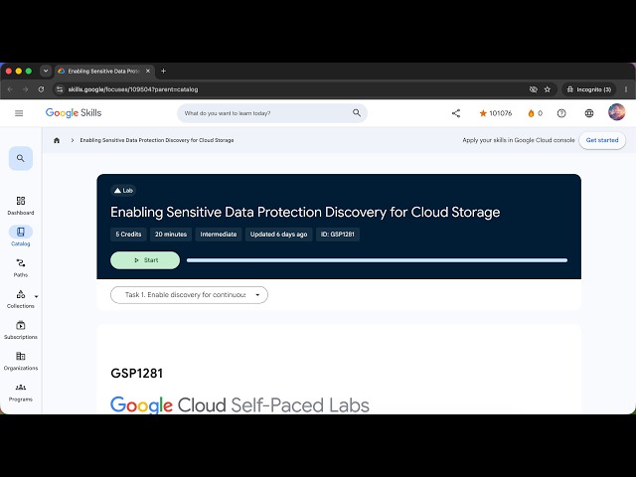Viewport: 636px width, 477px height.
Task: Click the Get started button
Action: pyautogui.click(x=602, y=140)
